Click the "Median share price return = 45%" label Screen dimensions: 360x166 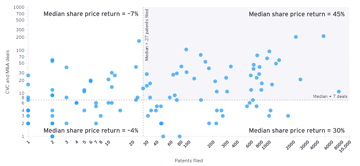coord(297,14)
